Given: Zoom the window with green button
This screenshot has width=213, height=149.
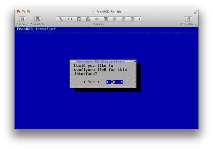Looking at the screenshot, I should [28, 12].
